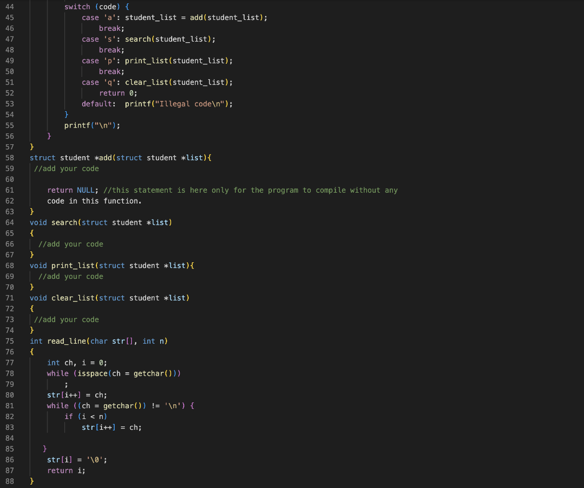
Task: Click the break; statement on line 48
Action: 112,50
